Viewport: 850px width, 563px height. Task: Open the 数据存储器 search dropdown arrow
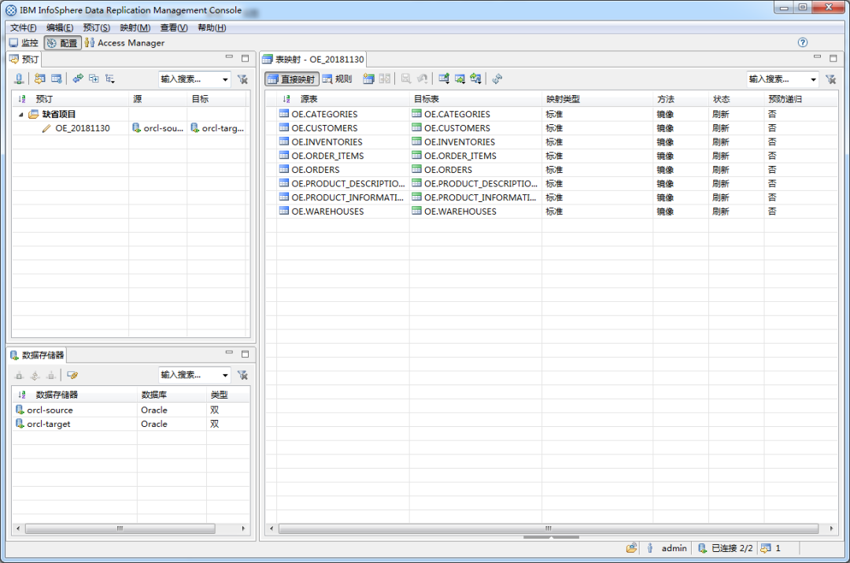(225, 375)
